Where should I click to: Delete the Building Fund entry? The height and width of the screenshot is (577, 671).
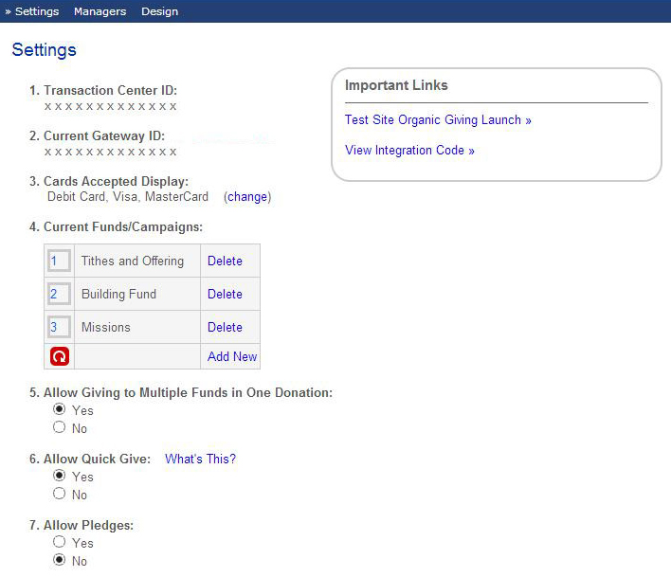pos(225,294)
